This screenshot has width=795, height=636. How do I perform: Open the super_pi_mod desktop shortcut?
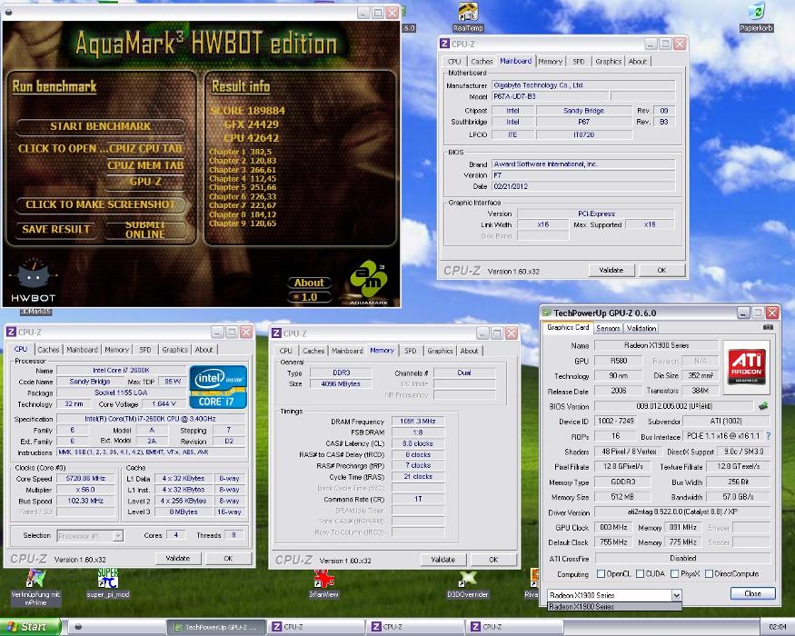108,583
